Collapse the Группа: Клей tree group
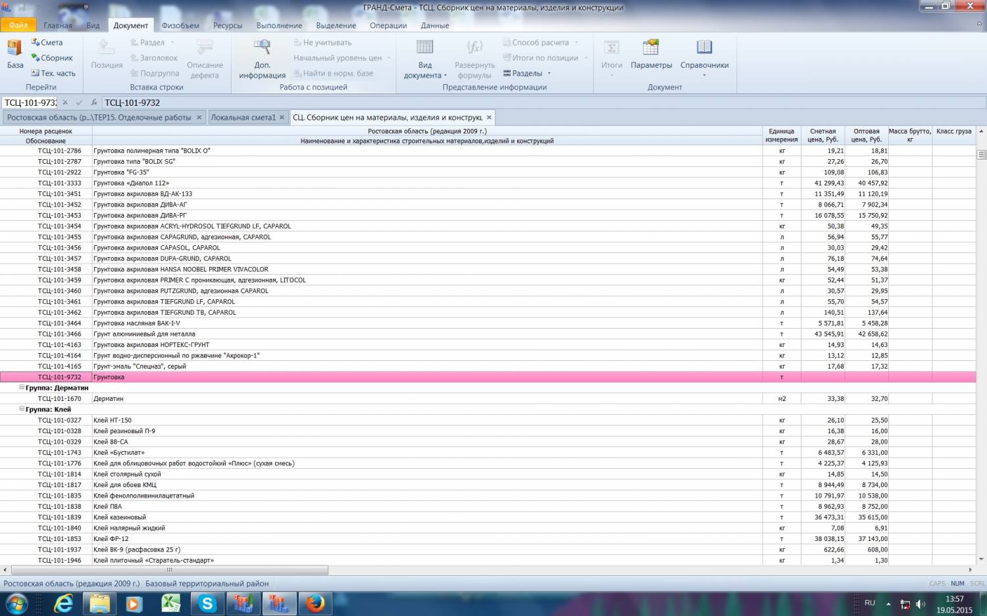 pyautogui.click(x=22, y=409)
